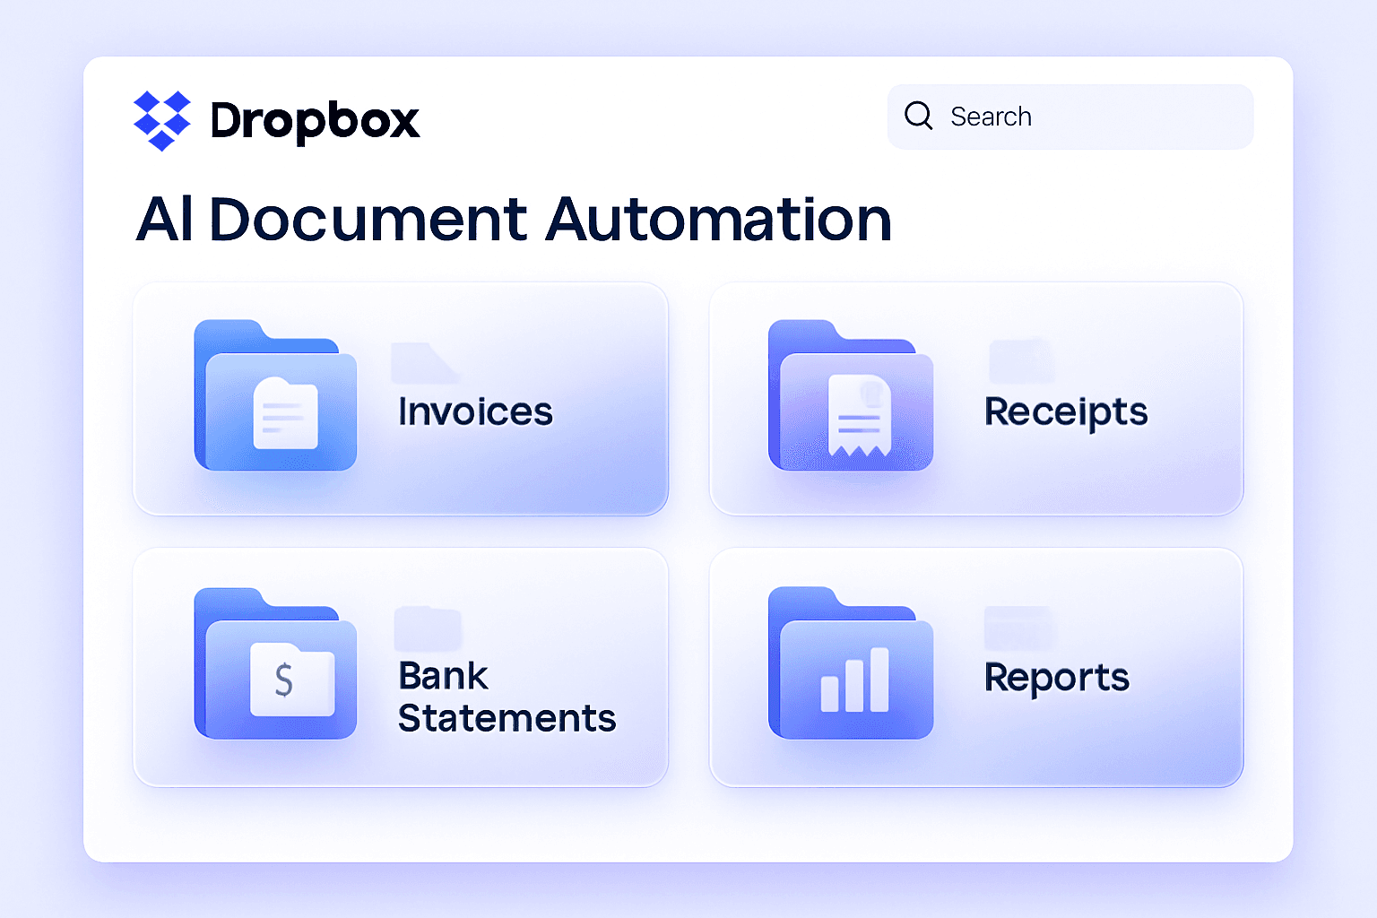Focus the Search input field

tap(1070, 117)
